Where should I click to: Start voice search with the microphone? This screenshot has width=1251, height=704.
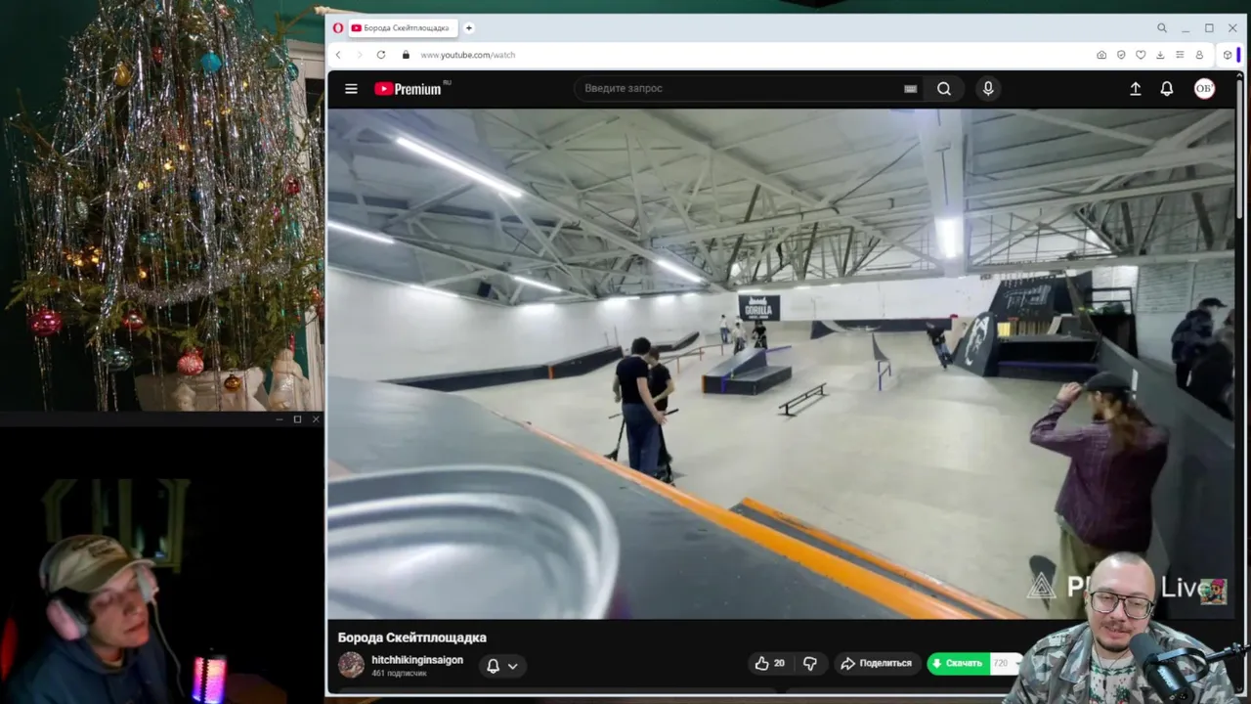988,88
